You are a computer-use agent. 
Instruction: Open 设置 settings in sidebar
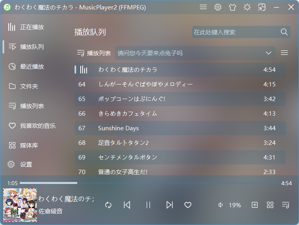click(x=26, y=164)
